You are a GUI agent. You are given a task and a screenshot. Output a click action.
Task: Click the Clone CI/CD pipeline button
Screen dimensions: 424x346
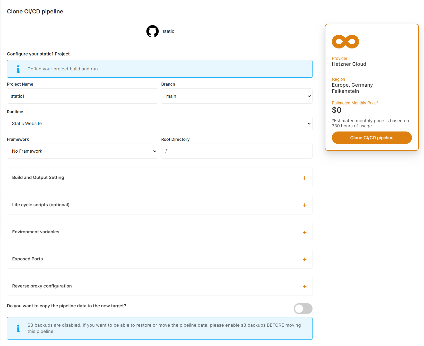371,138
